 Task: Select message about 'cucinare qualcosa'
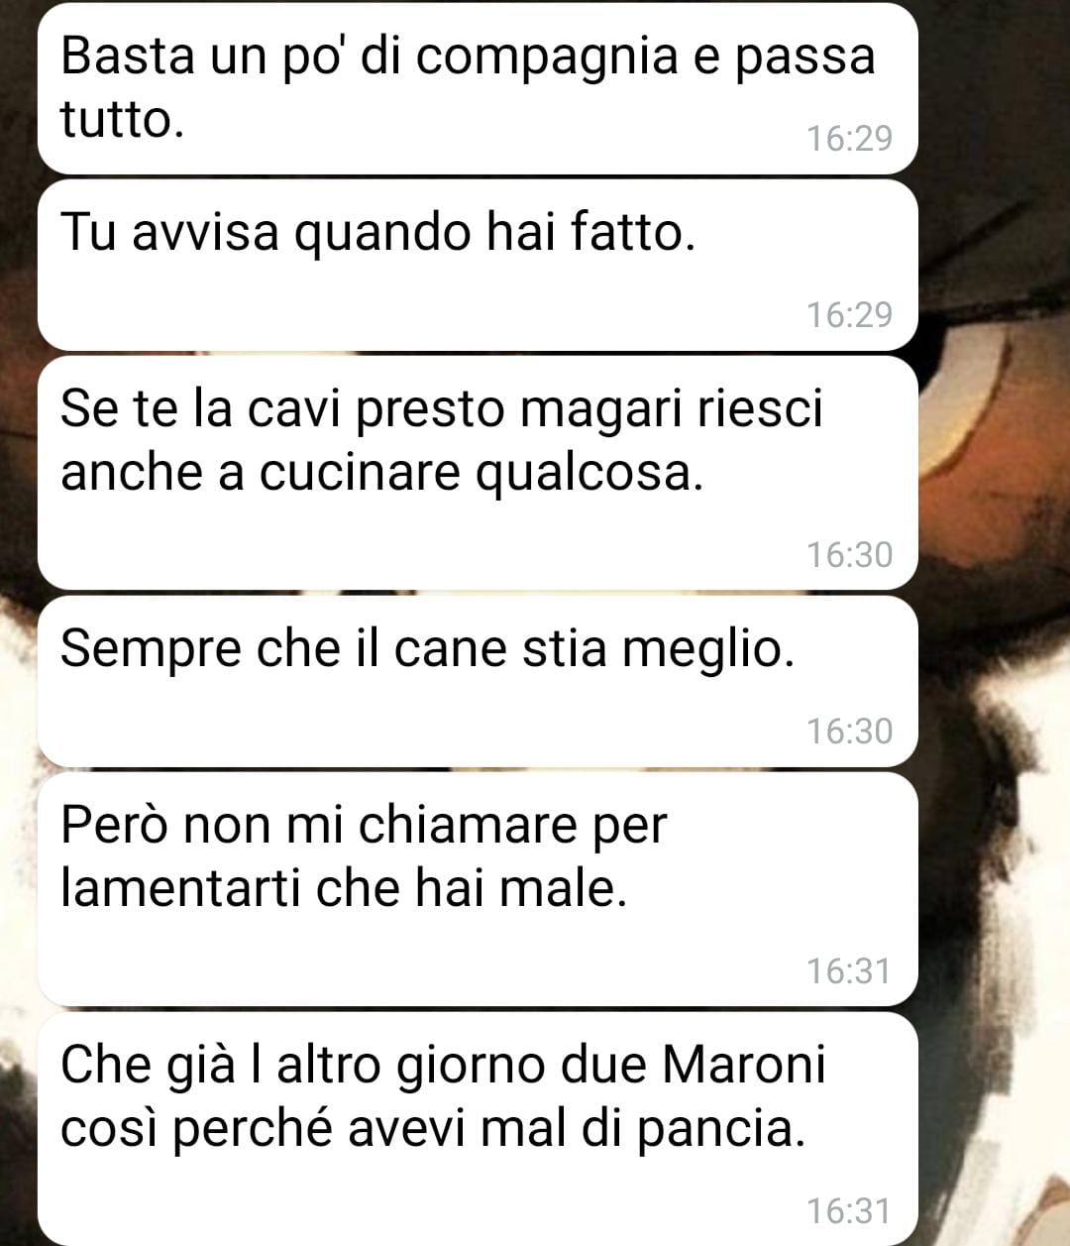tap(478, 473)
